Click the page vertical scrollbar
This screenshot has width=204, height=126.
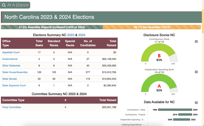203,22
